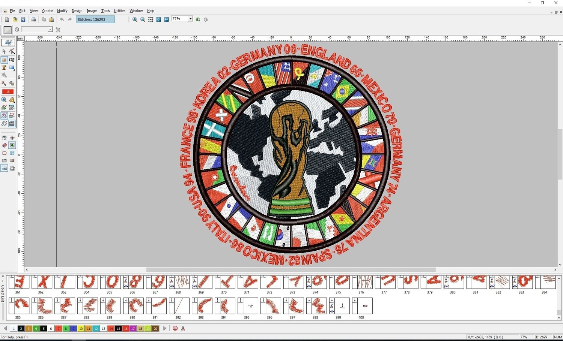Select object thumbnail 366

coord(133,282)
